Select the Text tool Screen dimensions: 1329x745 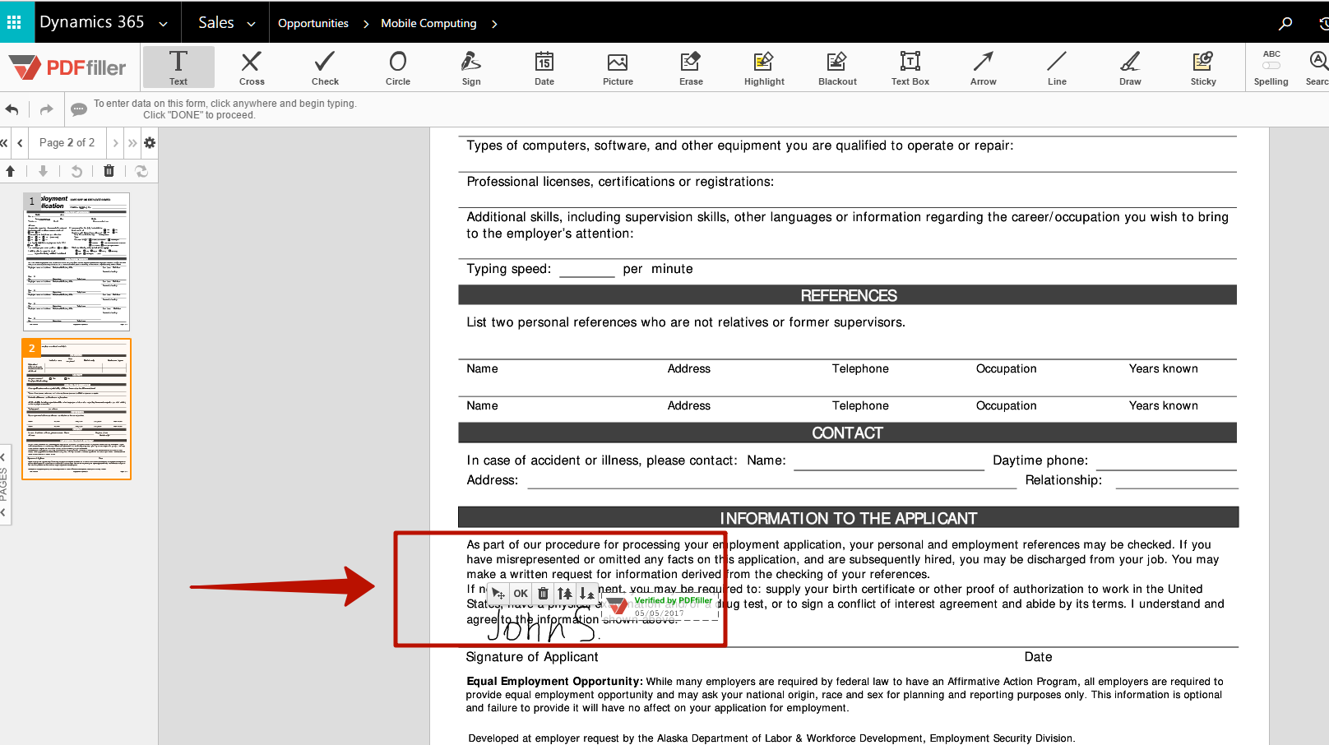click(x=178, y=67)
